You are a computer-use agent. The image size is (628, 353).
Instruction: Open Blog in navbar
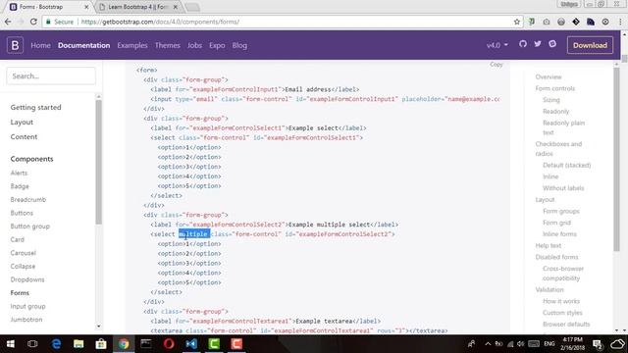(x=239, y=45)
